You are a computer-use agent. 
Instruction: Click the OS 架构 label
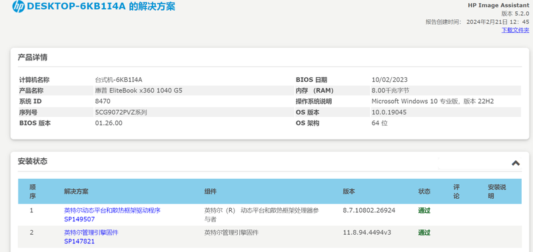point(307,123)
